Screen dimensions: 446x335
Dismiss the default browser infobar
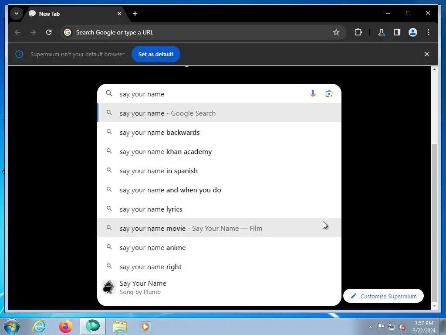[427, 54]
